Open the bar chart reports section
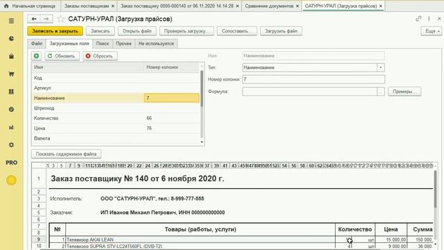 point(11,127)
